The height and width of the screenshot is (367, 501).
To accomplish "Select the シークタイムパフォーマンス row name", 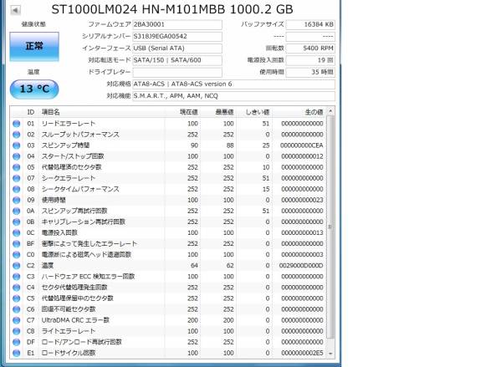I will [x=80, y=189].
